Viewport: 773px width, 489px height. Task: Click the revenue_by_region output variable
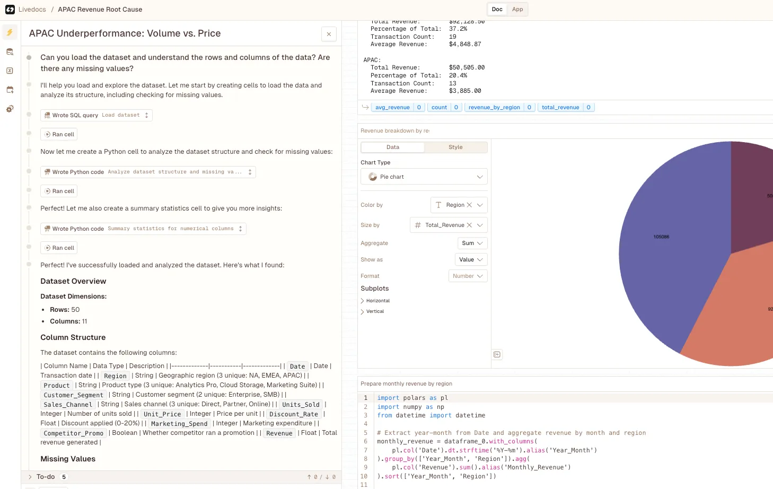pyautogui.click(x=494, y=107)
